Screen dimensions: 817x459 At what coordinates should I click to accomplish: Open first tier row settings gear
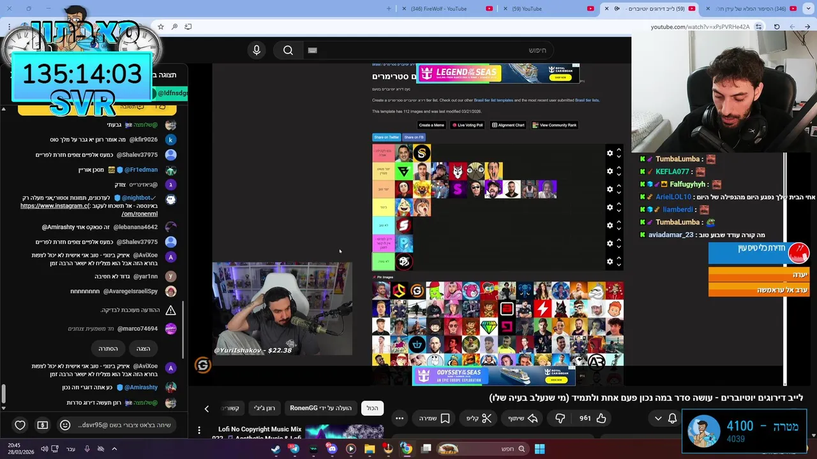click(610, 153)
